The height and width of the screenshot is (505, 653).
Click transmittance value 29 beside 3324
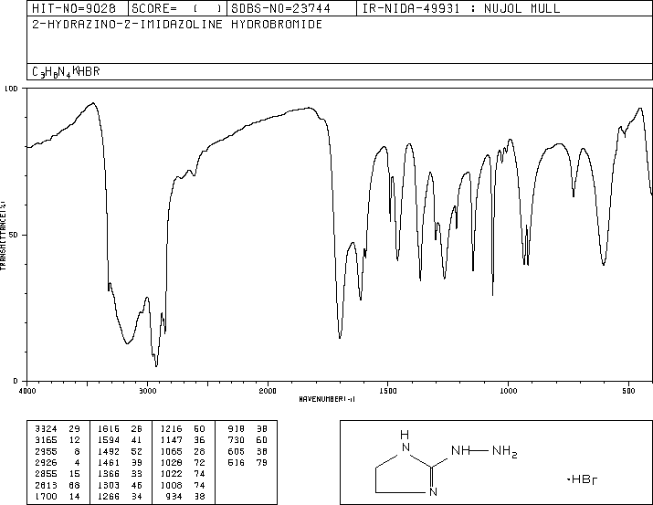(74, 429)
